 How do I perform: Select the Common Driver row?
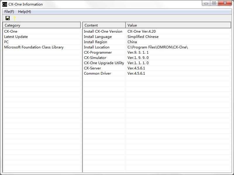(97, 73)
